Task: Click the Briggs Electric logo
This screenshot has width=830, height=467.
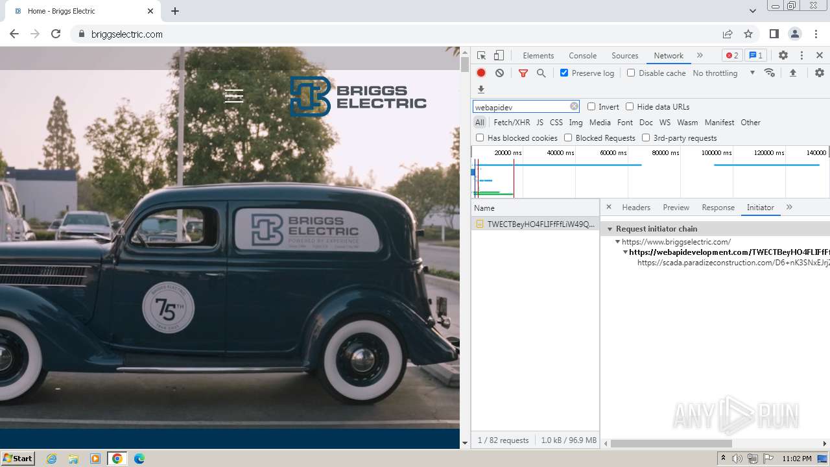Action: pos(358,97)
